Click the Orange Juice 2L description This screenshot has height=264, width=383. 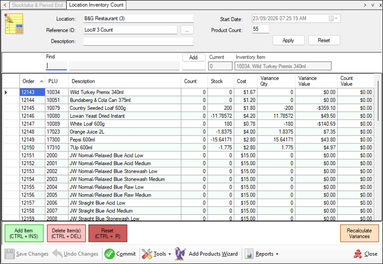[87, 132]
